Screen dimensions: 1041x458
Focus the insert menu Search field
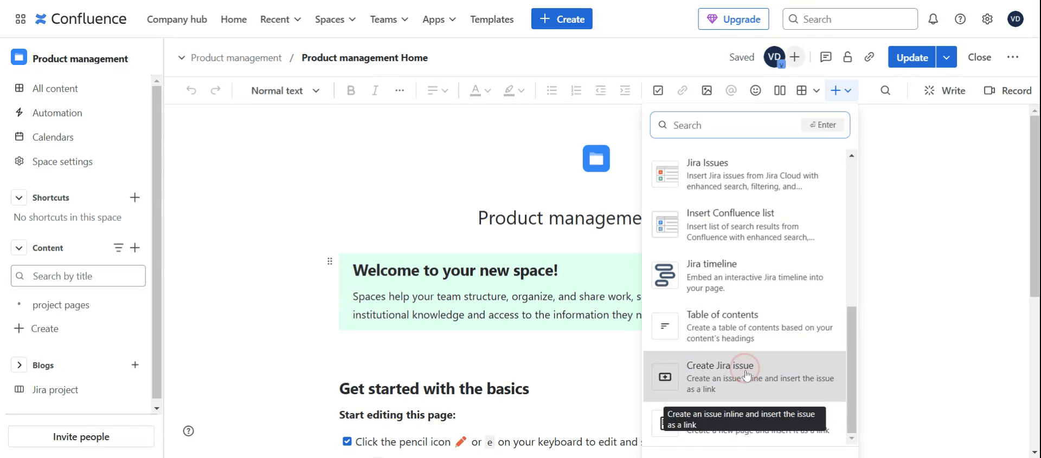coord(750,125)
